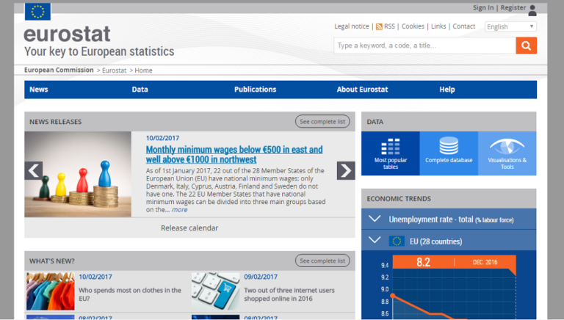Show next news release slide
The width and height of the screenshot is (564, 320).
coord(346,170)
